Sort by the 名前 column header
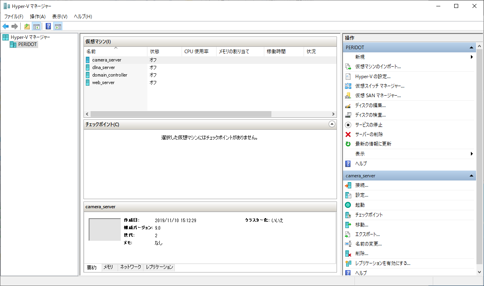 [115, 52]
